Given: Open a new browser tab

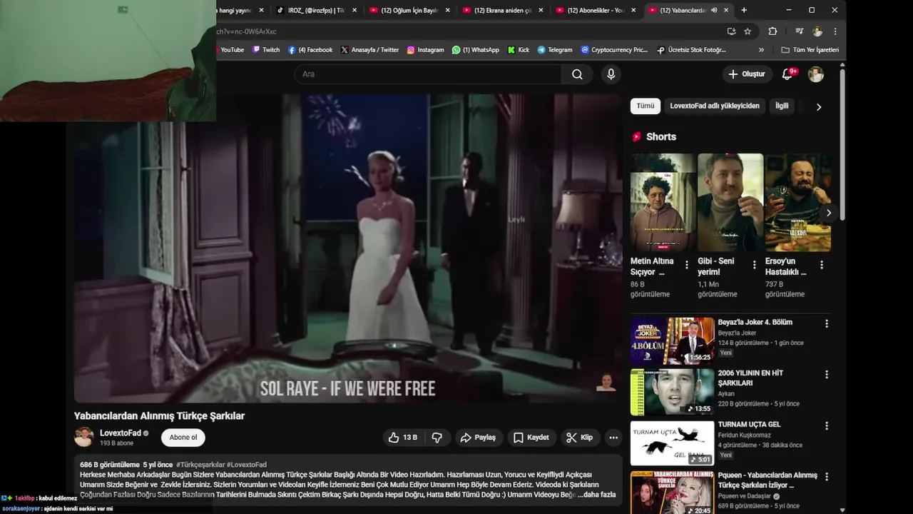Looking at the screenshot, I should click(744, 10).
